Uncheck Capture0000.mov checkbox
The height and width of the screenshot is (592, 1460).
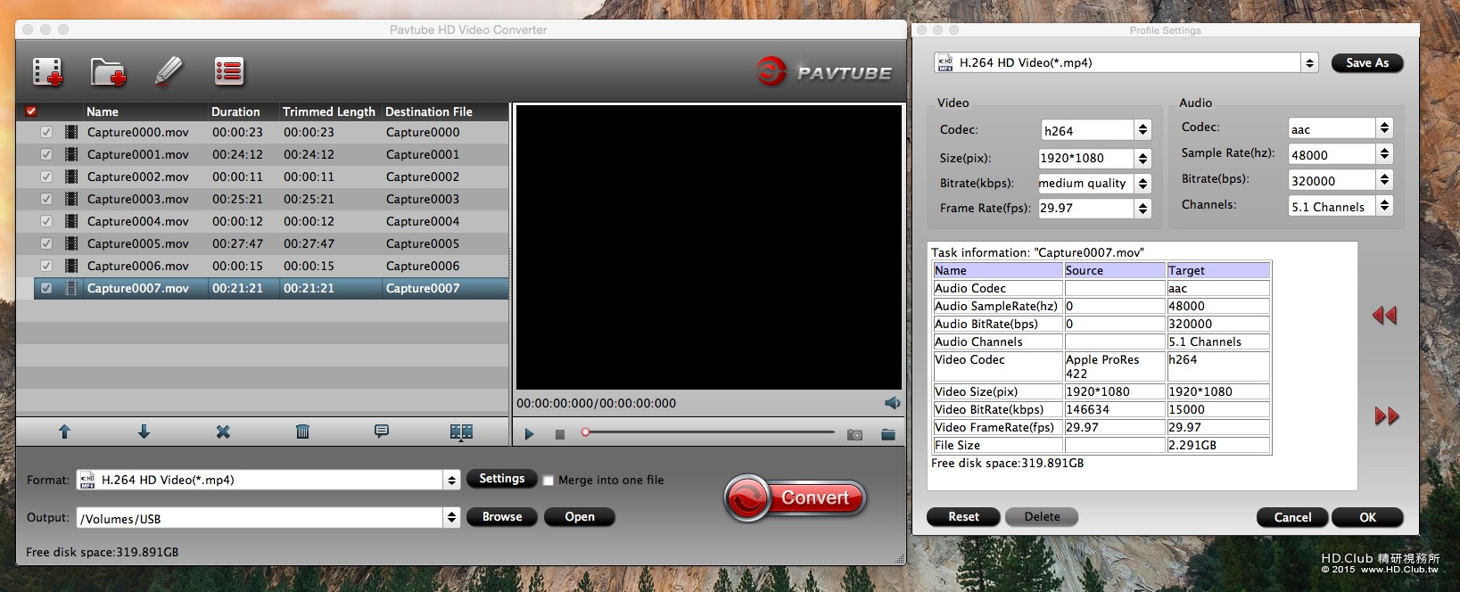pyautogui.click(x=46, y=132)
